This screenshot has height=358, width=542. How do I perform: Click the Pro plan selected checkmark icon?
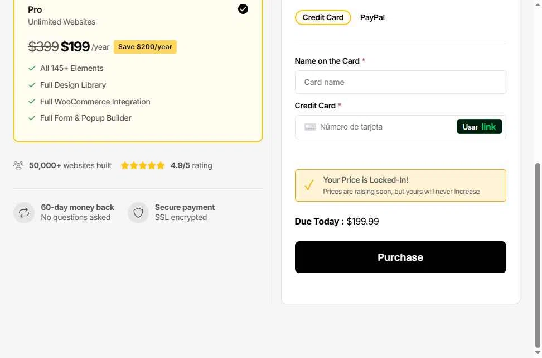click(243, 9)
